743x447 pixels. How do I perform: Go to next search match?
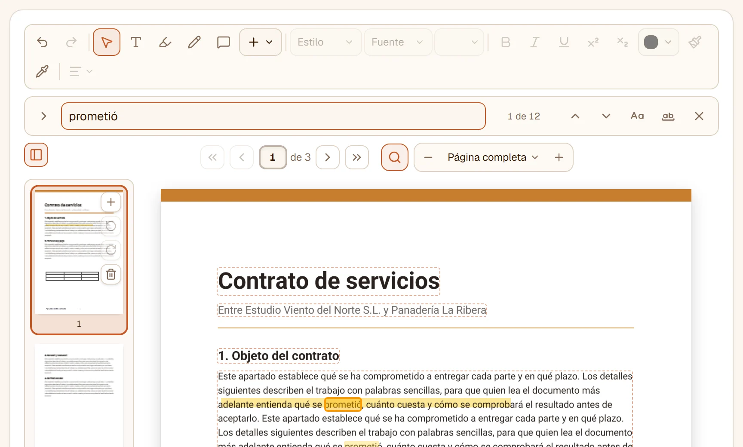tap(606, 116)
